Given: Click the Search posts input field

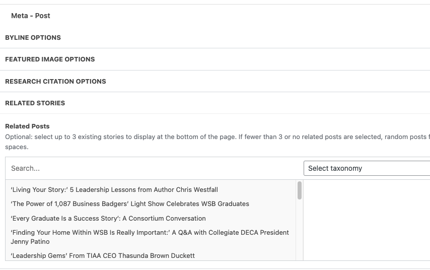Looking at the screenshot, I should [x=151, y=168].
